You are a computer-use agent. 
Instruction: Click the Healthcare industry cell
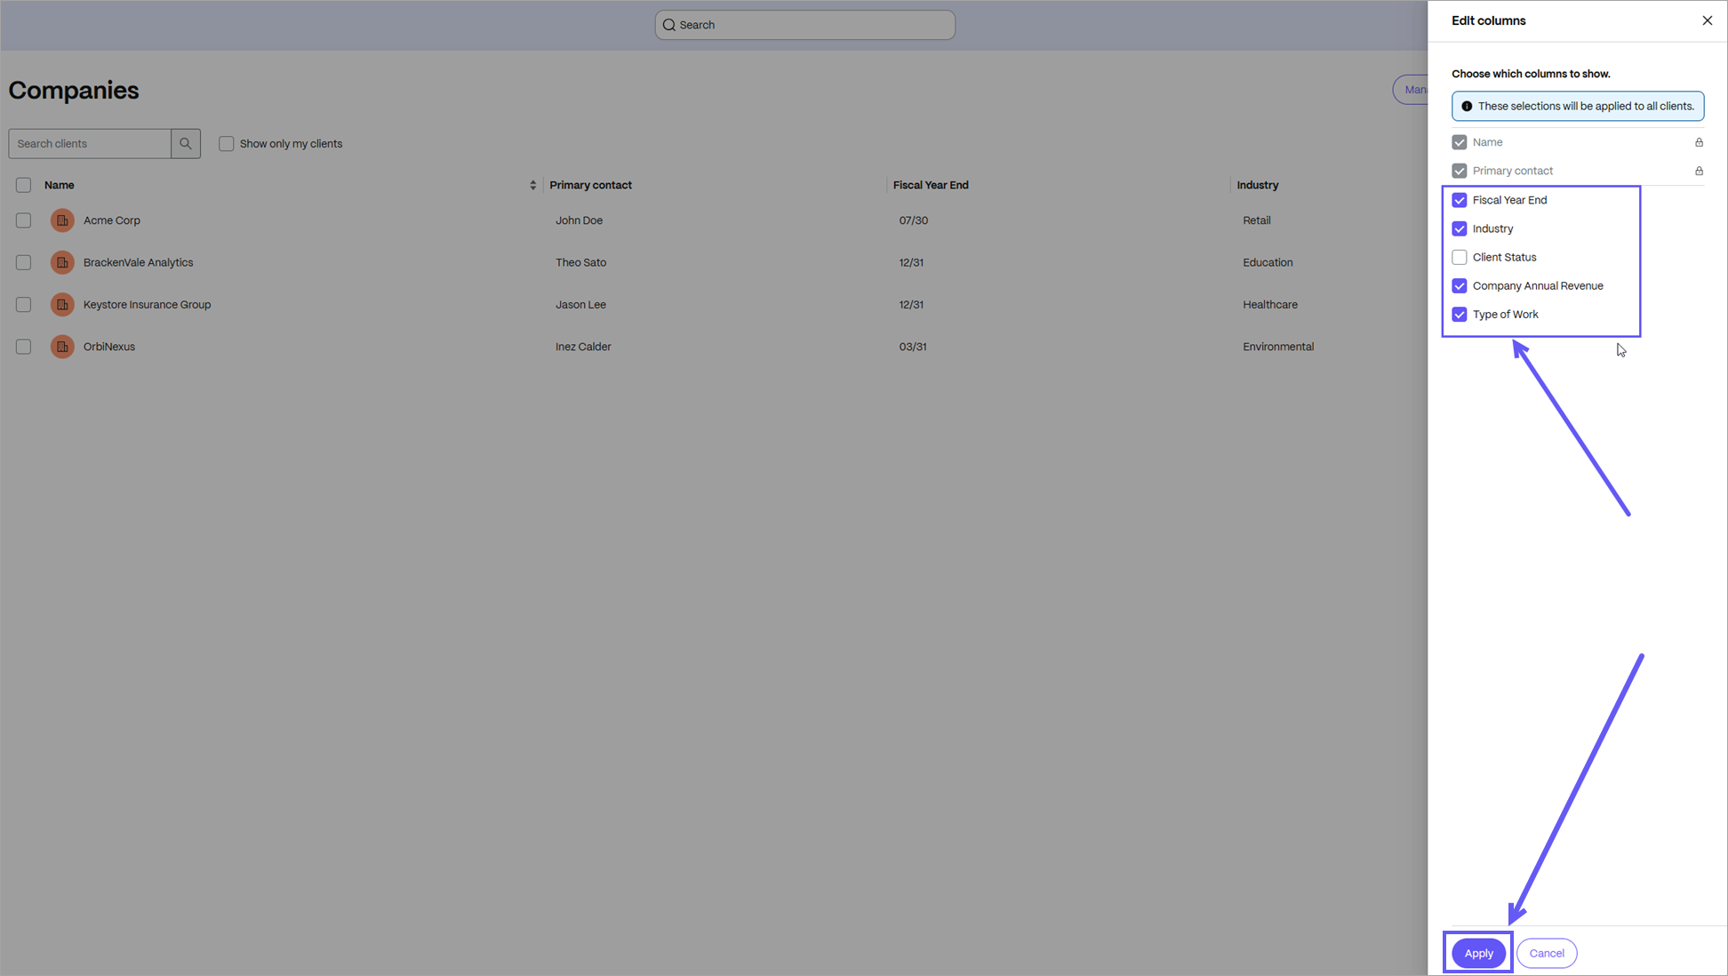pos(1270,305)
